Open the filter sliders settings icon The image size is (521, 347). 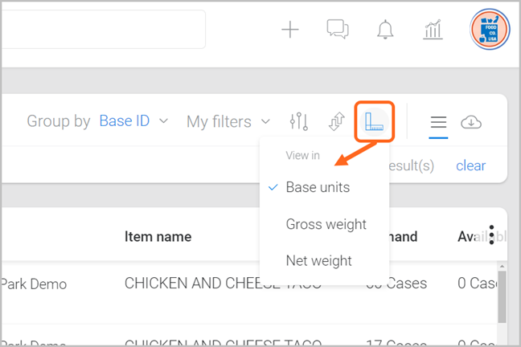click(299, 121)
